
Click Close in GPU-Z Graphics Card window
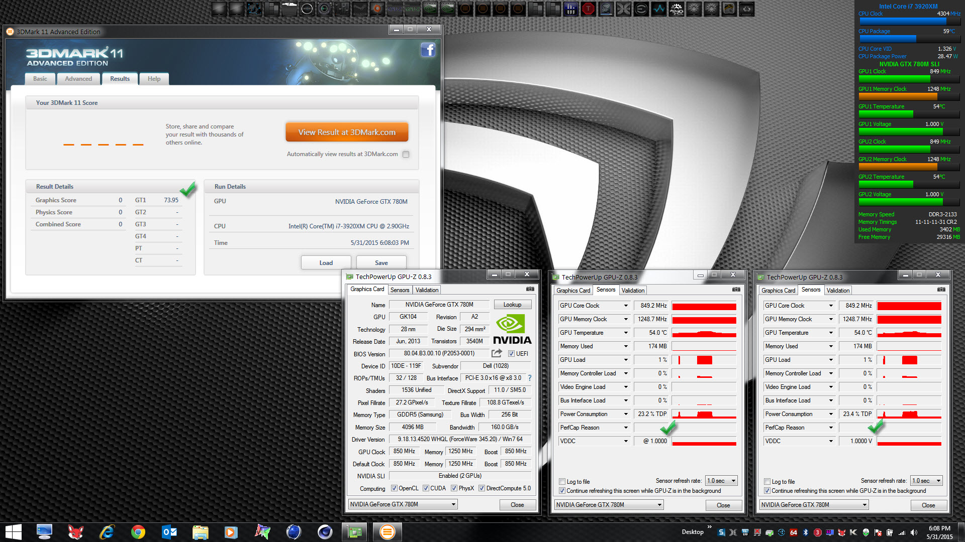[517, 505]
